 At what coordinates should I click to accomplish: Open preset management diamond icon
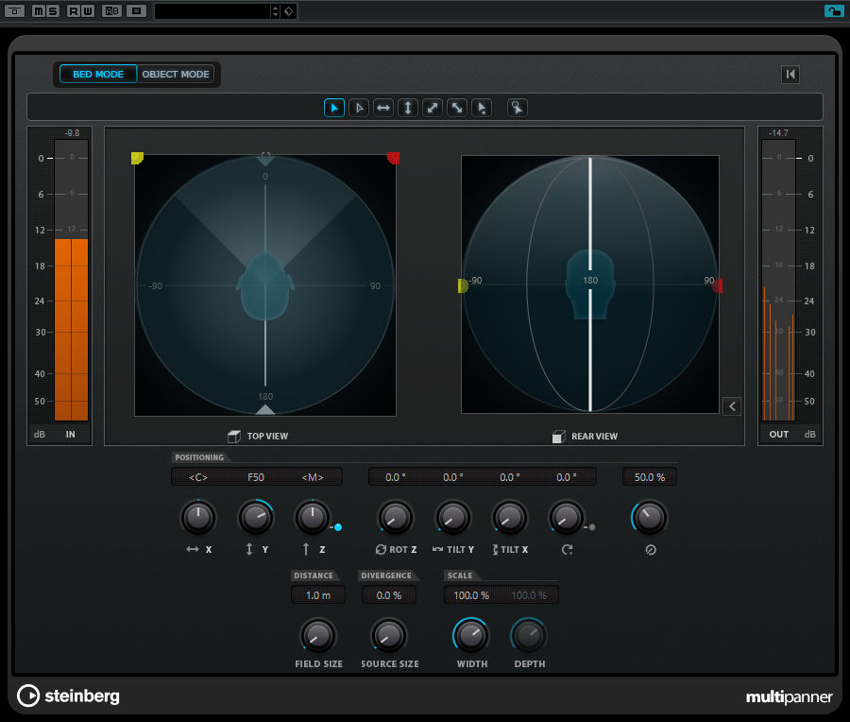point(289,10)
